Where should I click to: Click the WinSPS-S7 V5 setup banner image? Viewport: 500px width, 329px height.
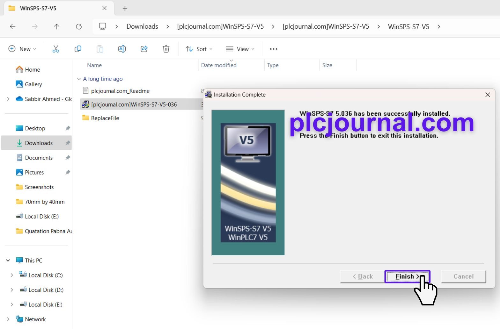coord(248,182)
